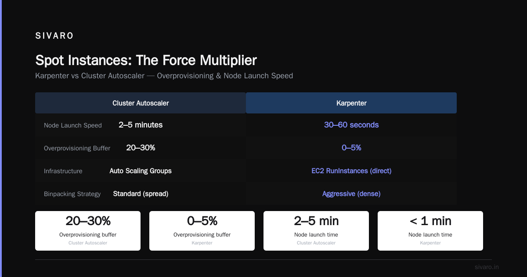The width and height of the screenshot is (527, 277).
Task: Open the '< 1 min' node launch card
Action: [430, 231]
